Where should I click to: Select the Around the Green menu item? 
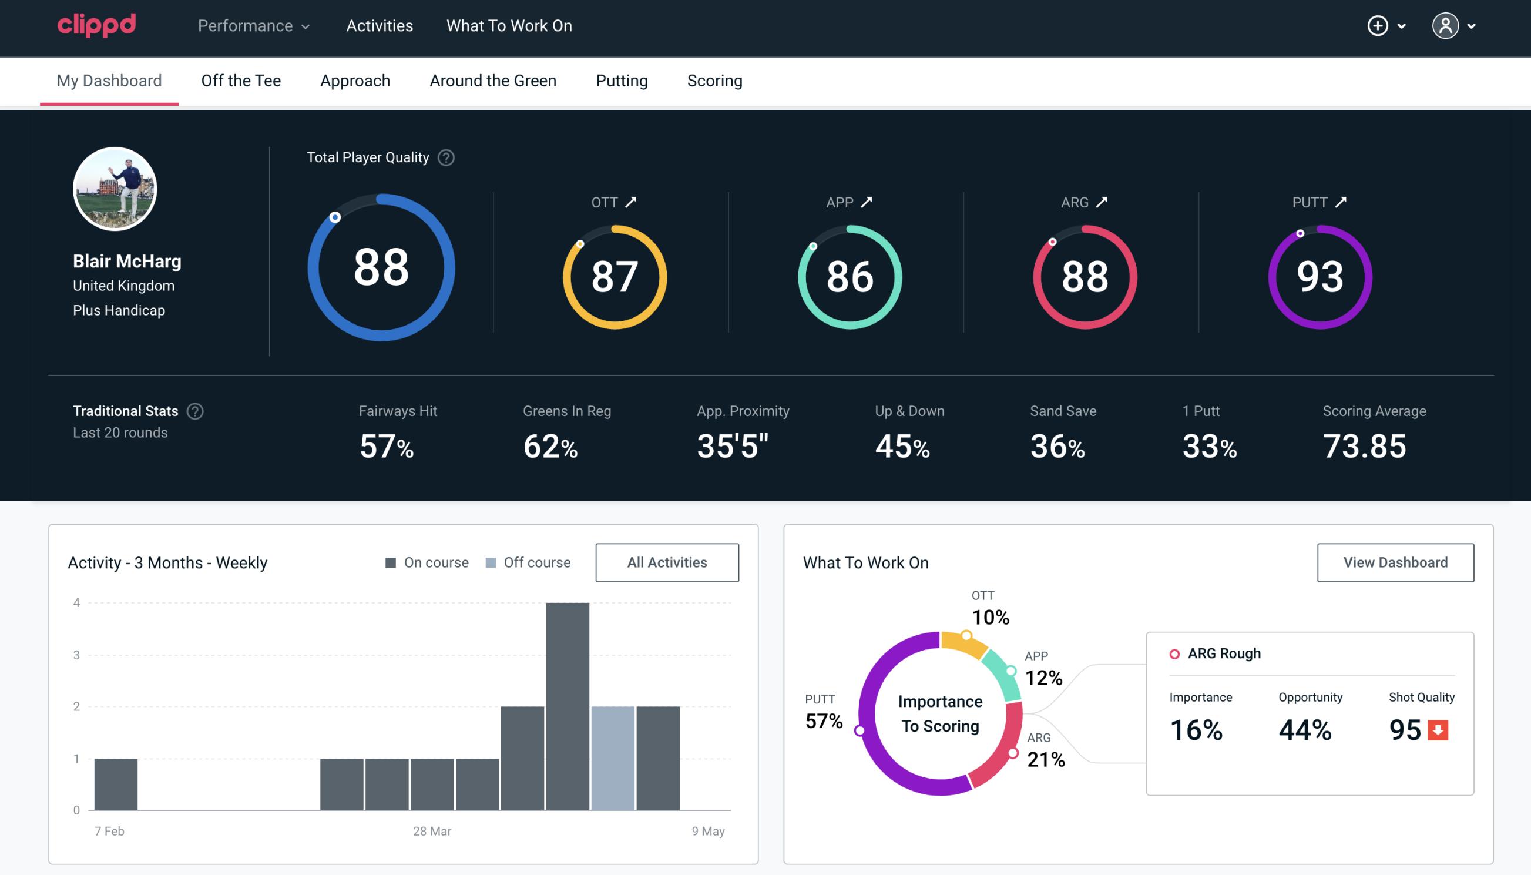tap(492, 80)
